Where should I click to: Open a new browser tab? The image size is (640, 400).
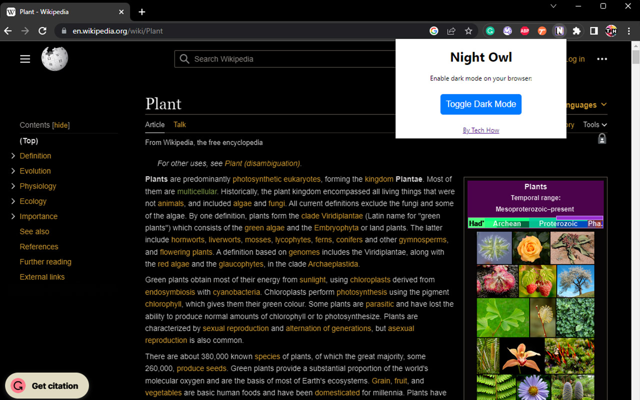pyautogui.click(x=142, y=11)
